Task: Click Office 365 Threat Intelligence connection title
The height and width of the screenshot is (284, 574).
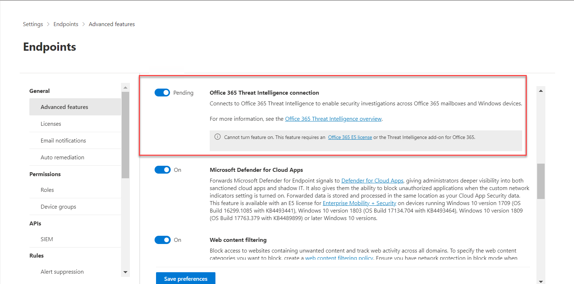Action: [x=264, y=93]
